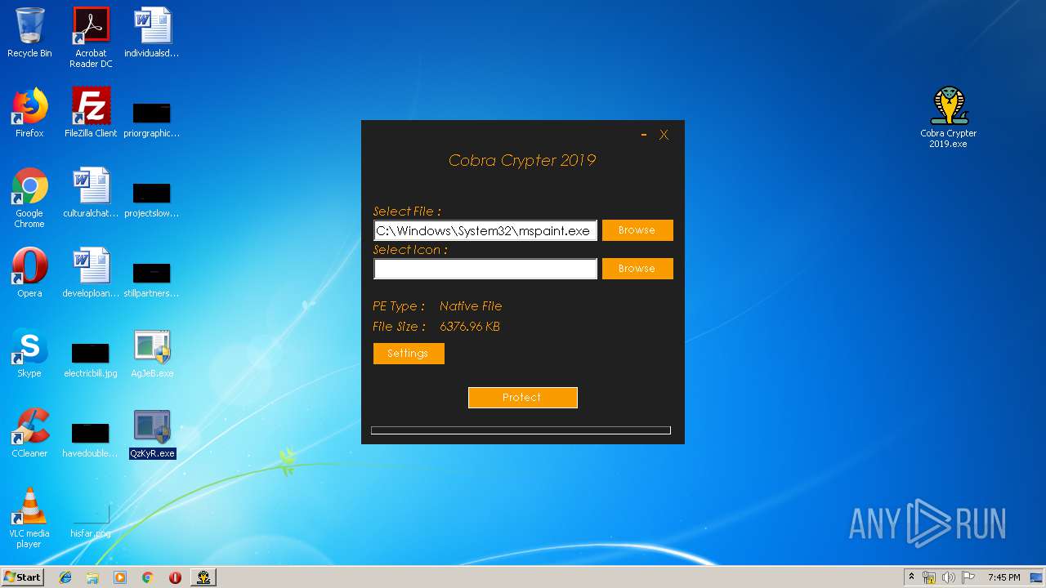Launch Firefox from the desktop
Image resolution: width=1046 pixels, height=588 pixels.
(x=29, y=113)
